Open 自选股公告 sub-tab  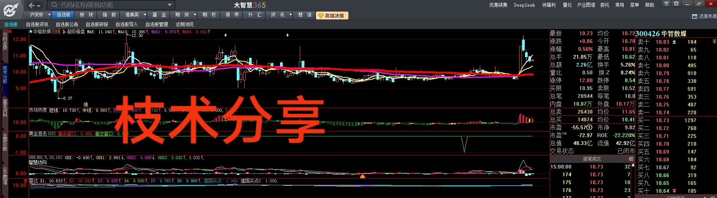67,24
